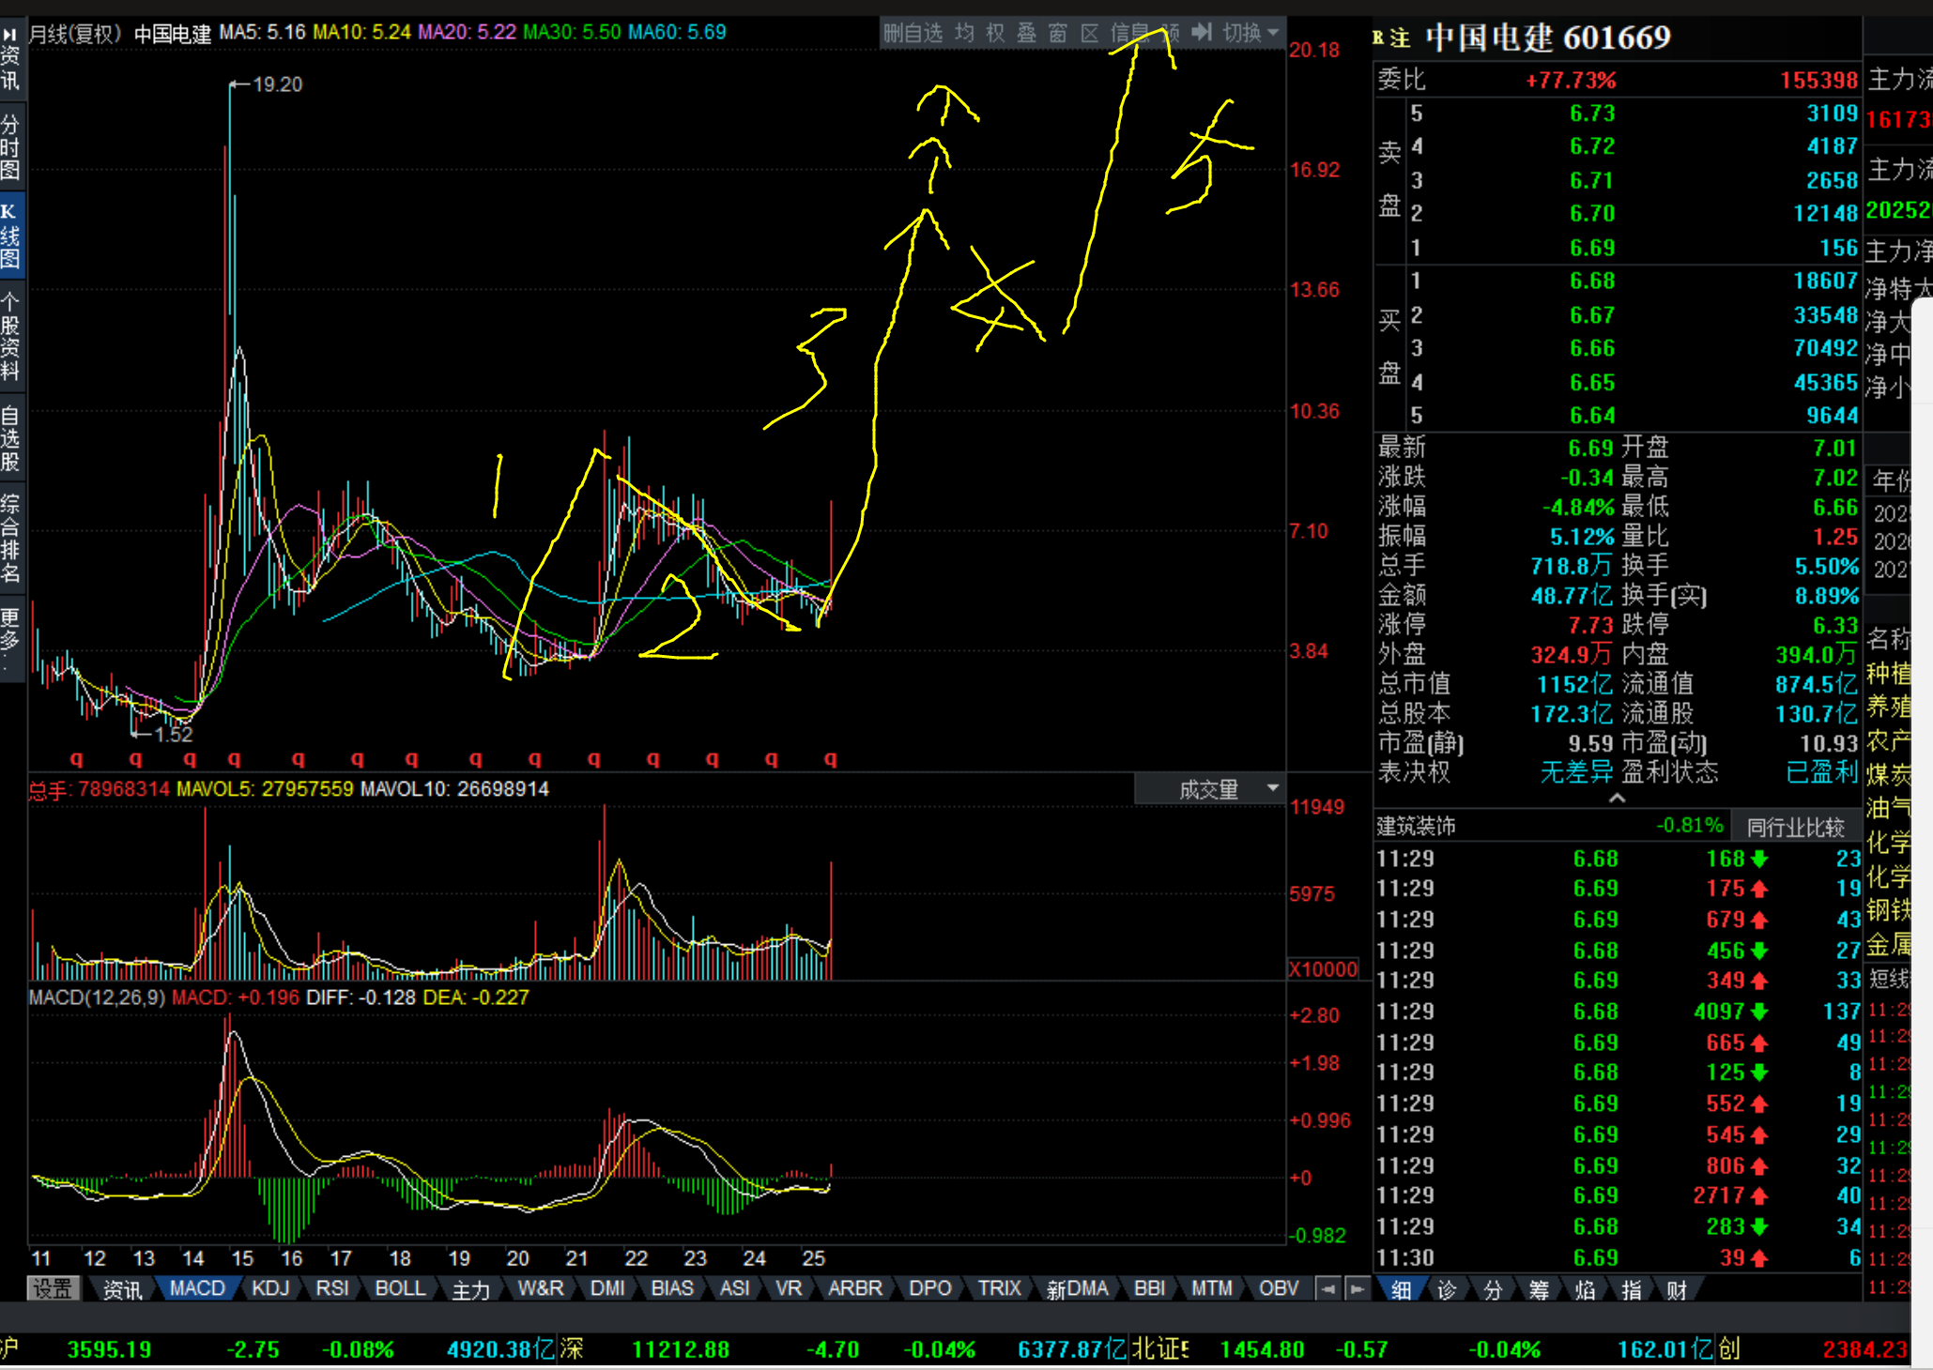Select the OBV indicator tab
Image resolution: width=1933 pixels, height=1370 pixels.
coord(1279,1288)
